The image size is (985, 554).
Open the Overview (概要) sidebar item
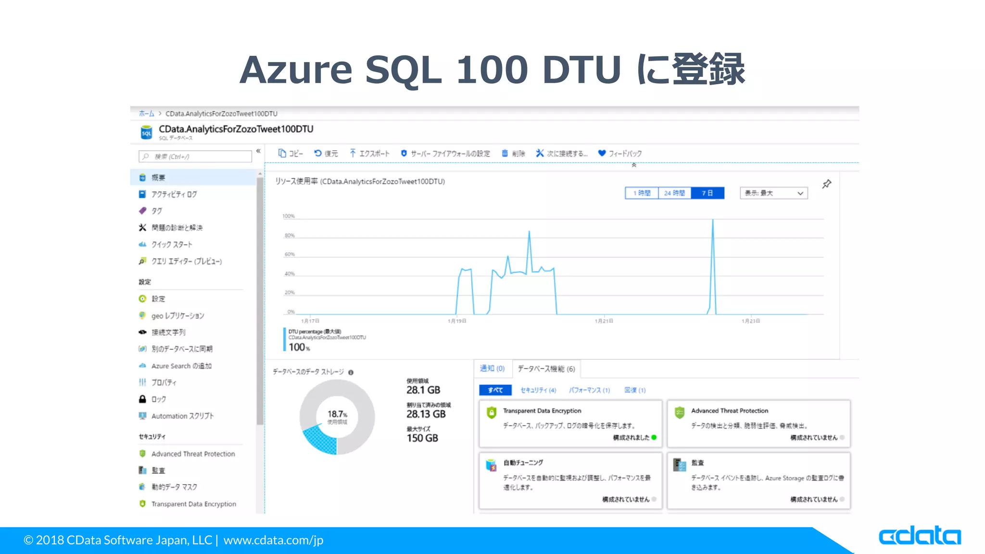193,177
